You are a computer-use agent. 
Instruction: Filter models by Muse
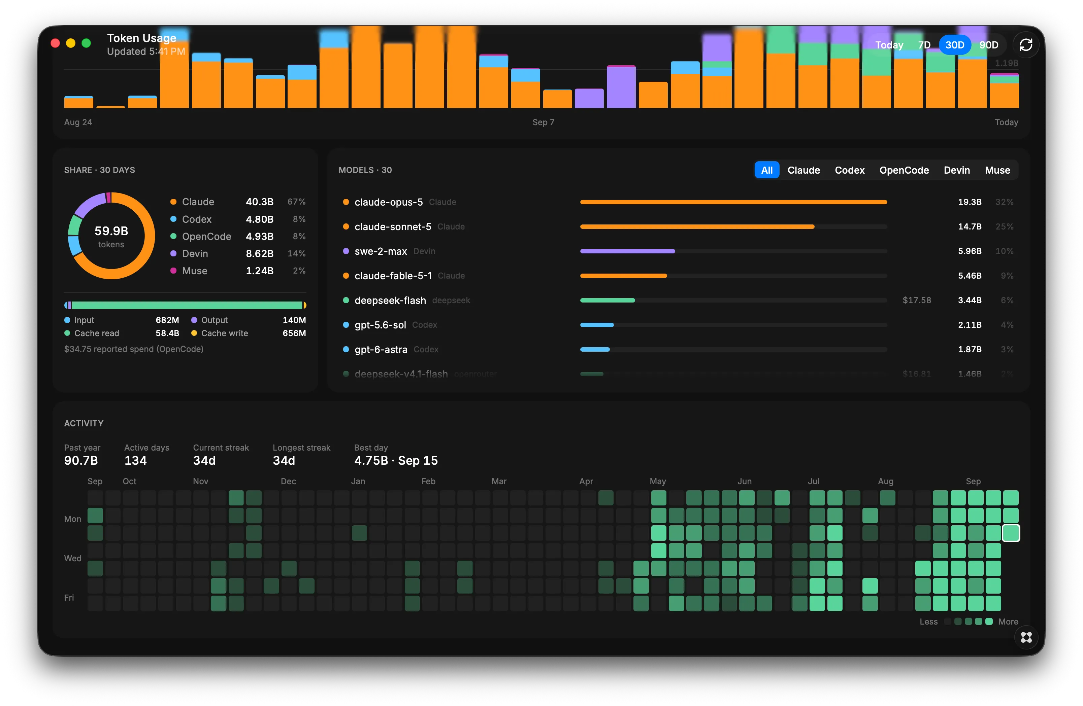tap(997, 170)
